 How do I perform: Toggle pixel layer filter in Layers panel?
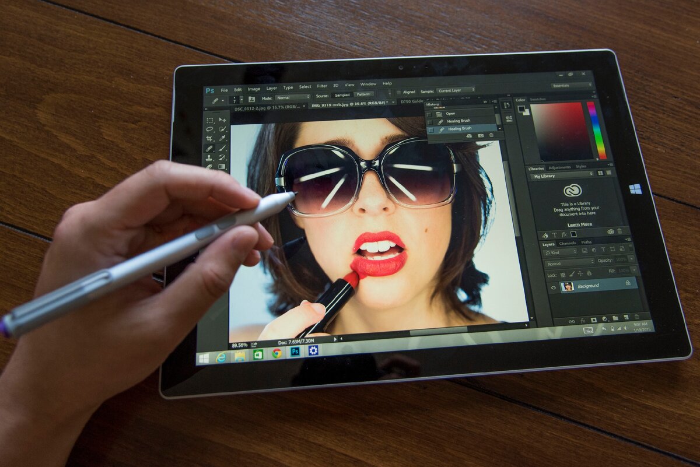coord(584,251)
